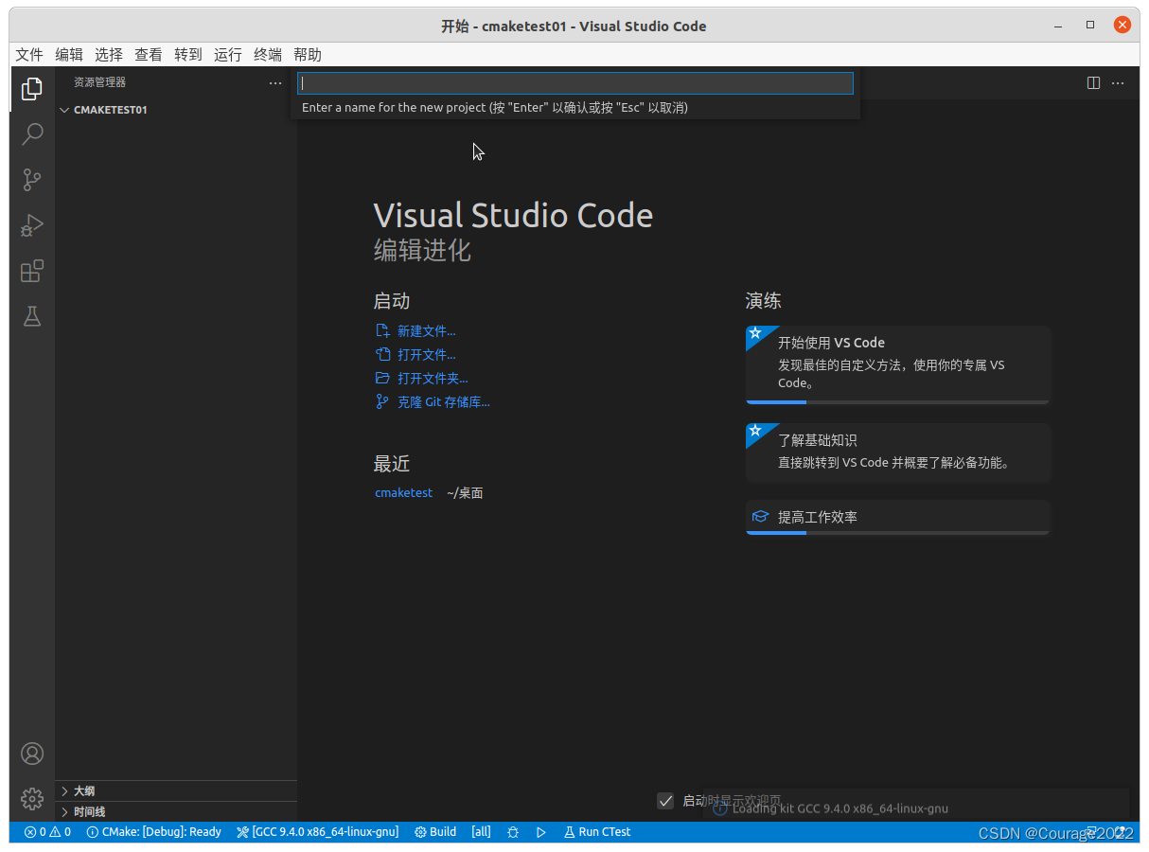Focus the new project name input field
This screenshot has width=1149, height=852.
tap(575, 83)
